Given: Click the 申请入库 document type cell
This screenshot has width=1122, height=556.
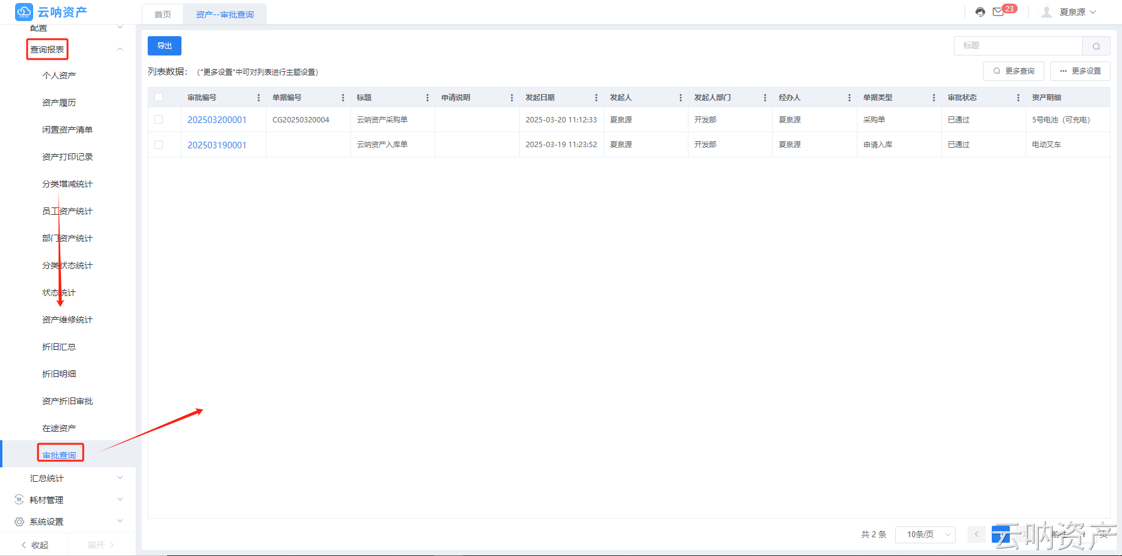Looking at the screenshot, I should [x=878, y=145].
